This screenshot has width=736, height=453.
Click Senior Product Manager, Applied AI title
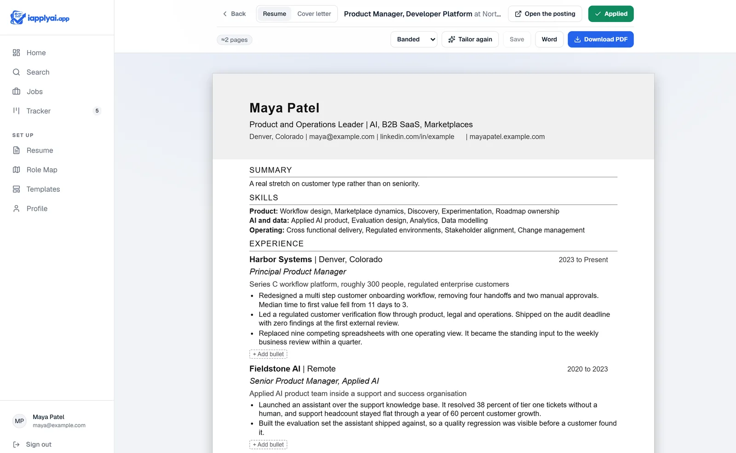314,381
